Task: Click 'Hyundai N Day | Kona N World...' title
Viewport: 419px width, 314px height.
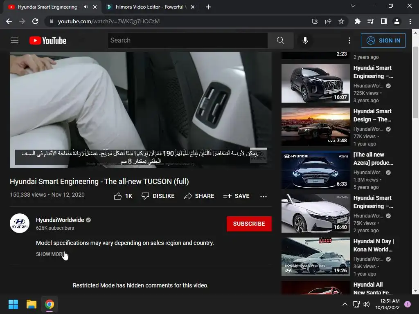Action: tap(374, 245)
